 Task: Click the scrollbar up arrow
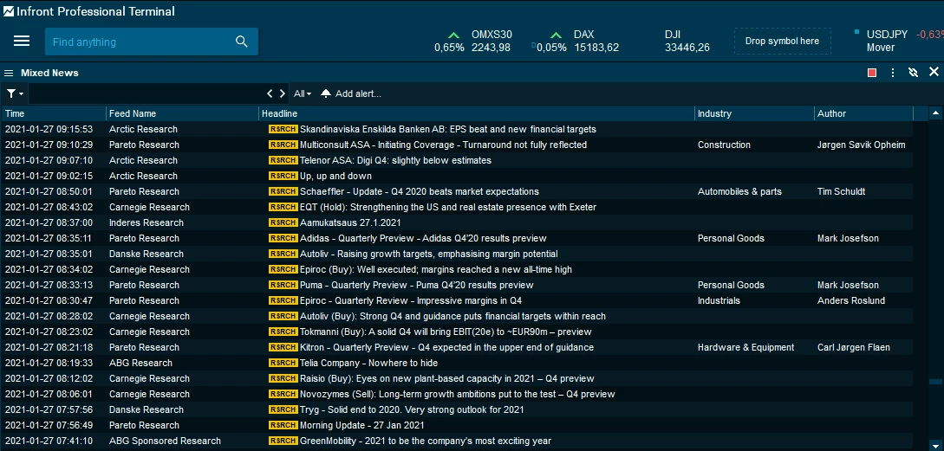[935, 113]
